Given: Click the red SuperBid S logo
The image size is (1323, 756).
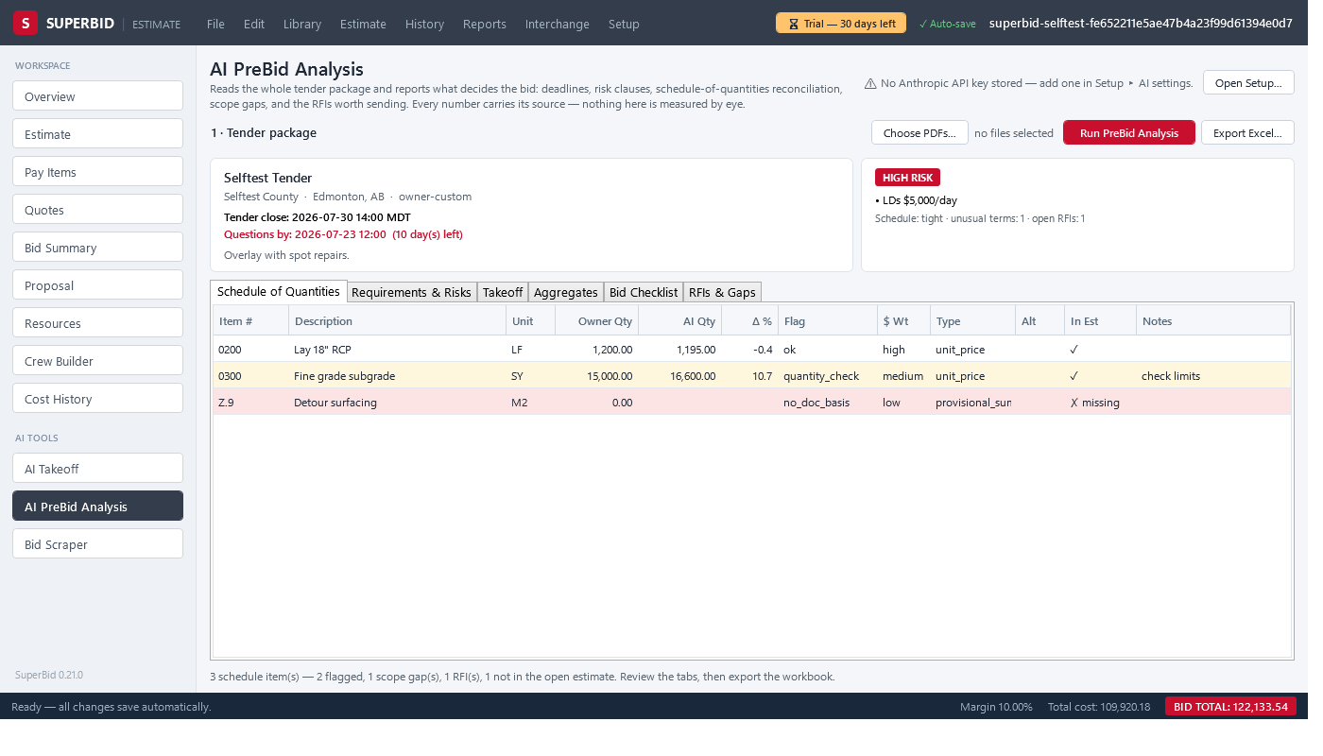Looking at the screenshot, I should click(26, 24).
